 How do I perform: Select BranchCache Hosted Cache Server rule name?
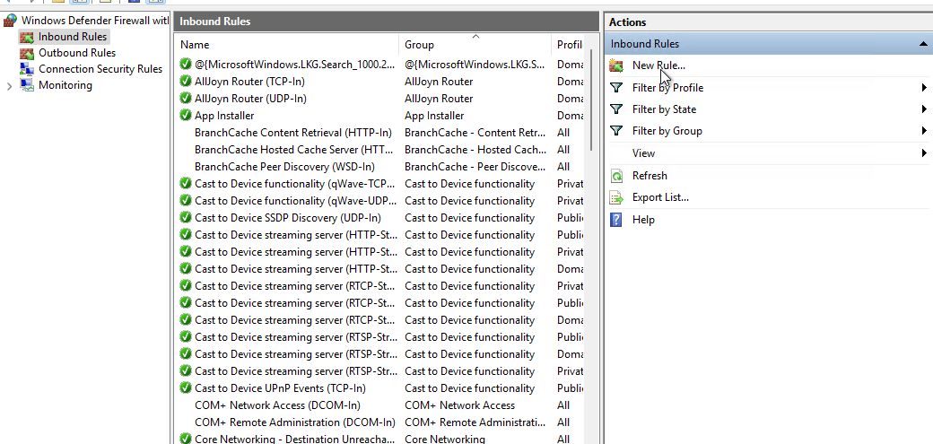pos(294,150)
